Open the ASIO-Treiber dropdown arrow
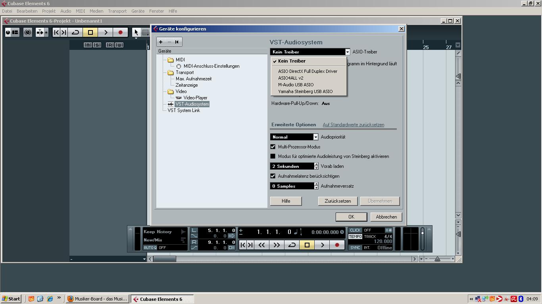The height and width of the screenshot is (304, 542). coord(347,52)
